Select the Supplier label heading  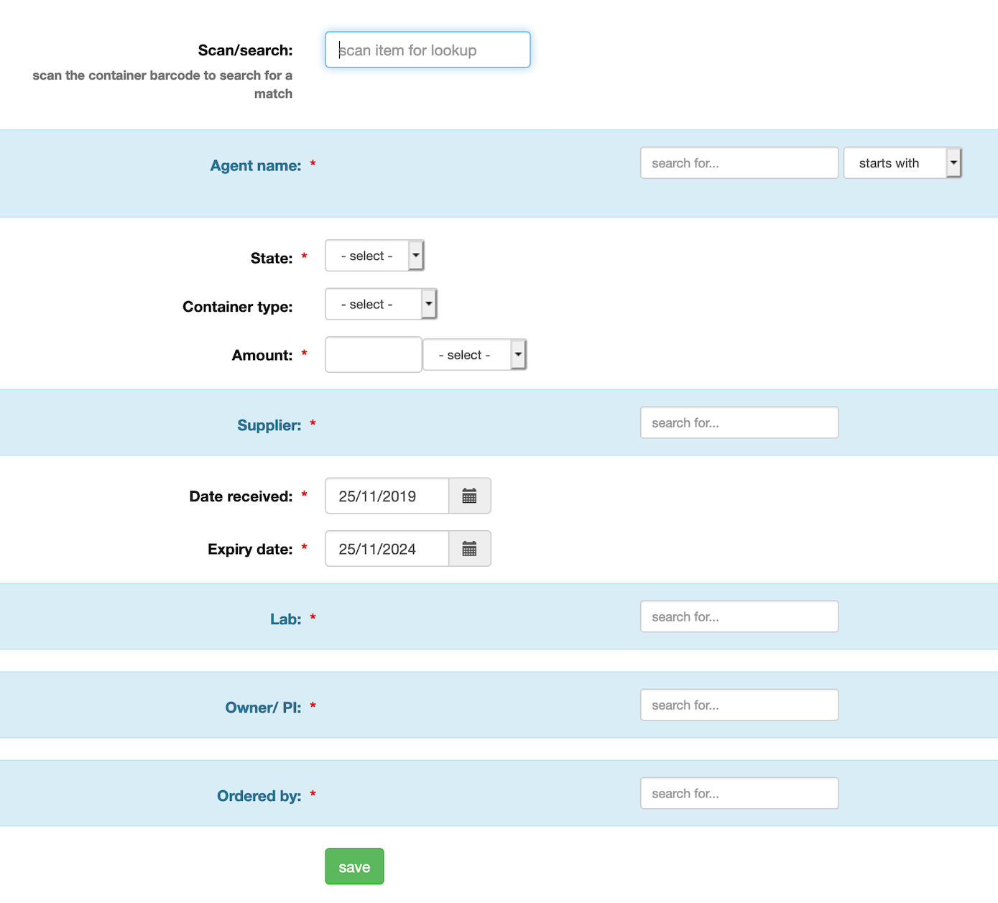[x=269, y=425]
